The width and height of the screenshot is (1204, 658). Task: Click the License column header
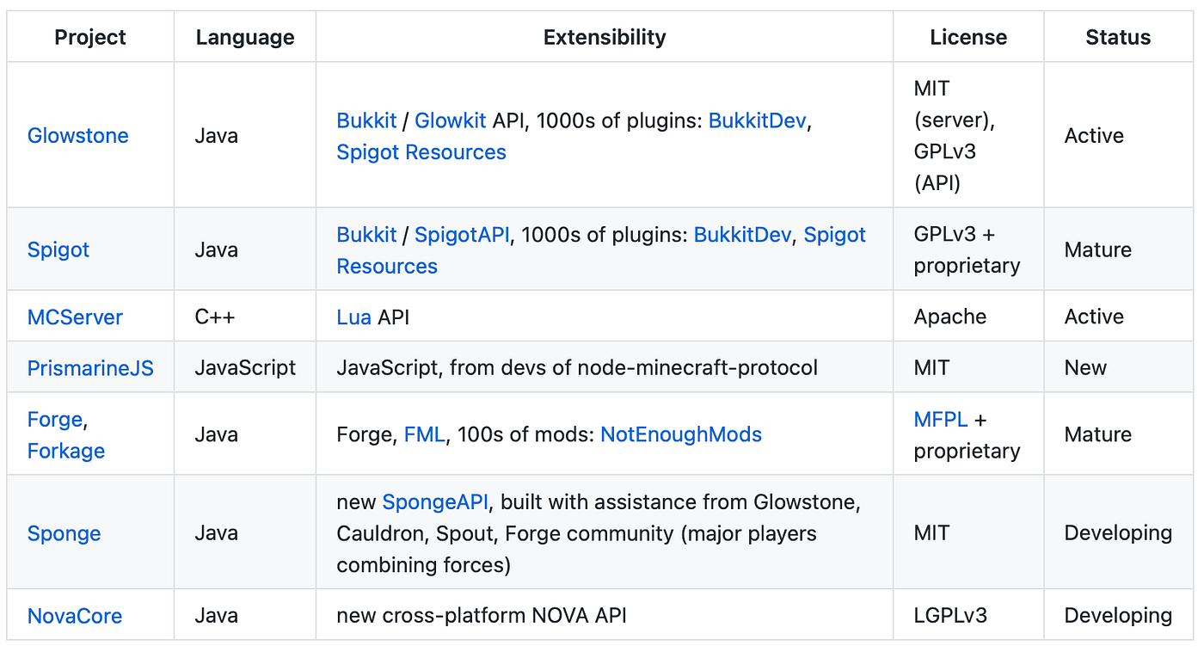click(x=968, y=37)
